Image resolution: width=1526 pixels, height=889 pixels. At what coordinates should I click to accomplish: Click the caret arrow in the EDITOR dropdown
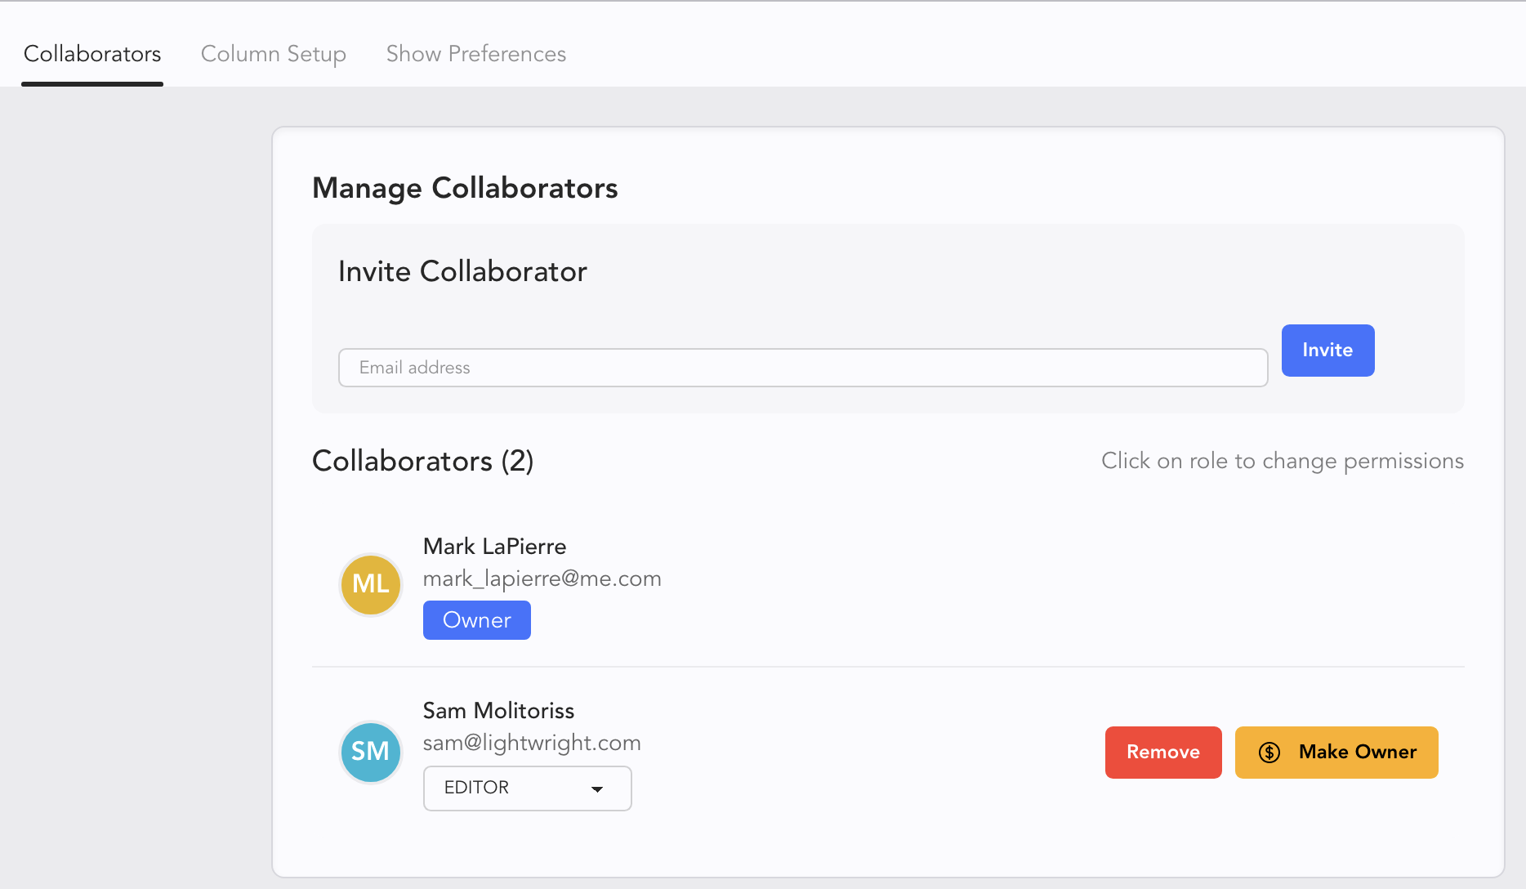(x=597, y=788)
